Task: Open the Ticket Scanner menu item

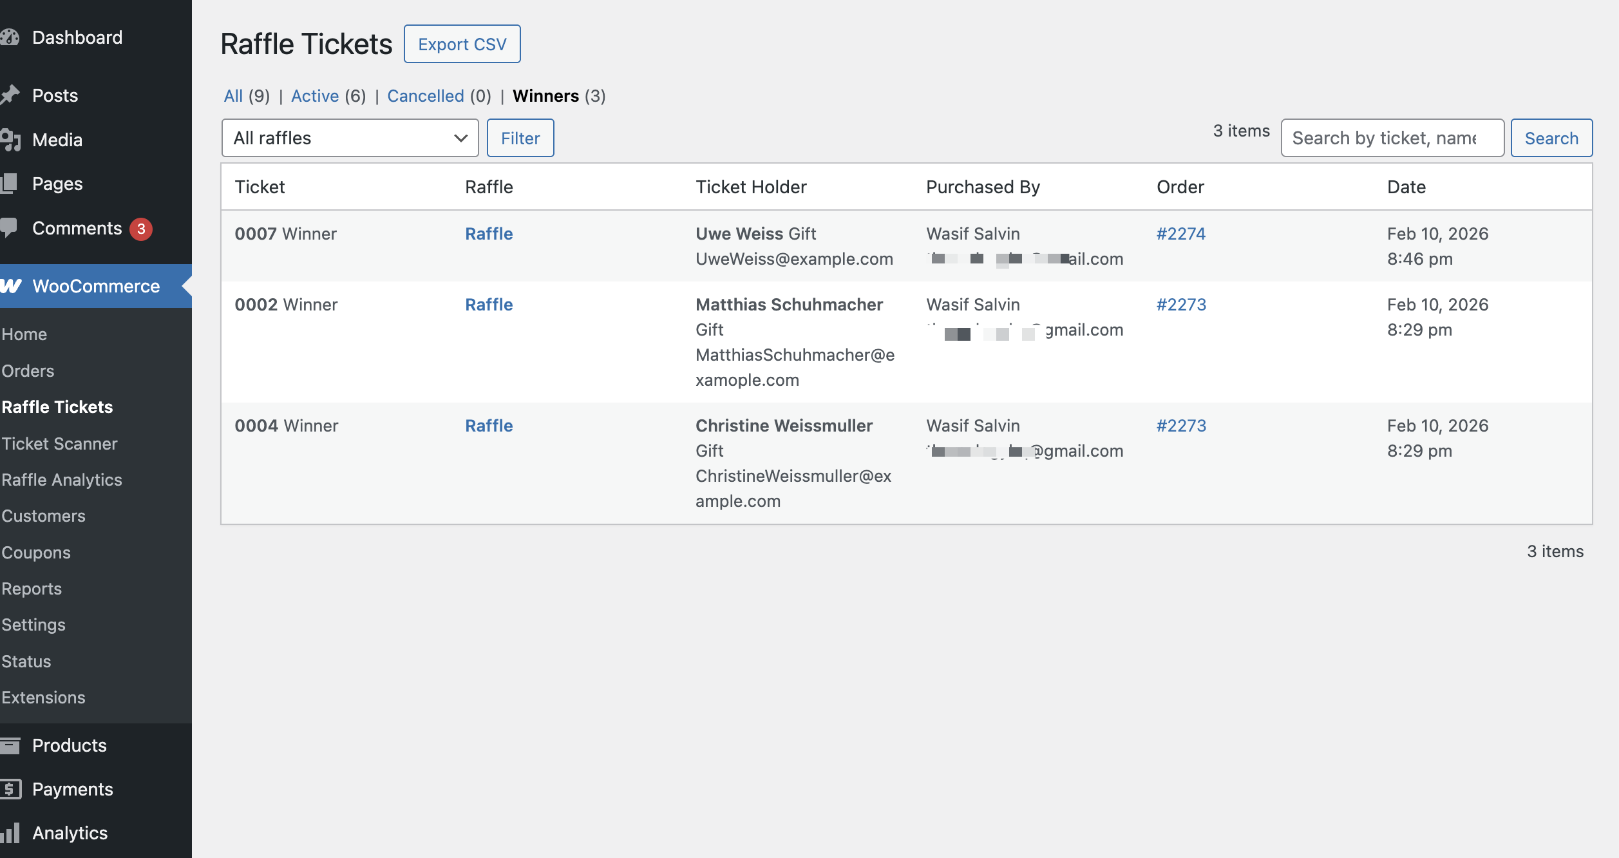Action: coord(59,443)
